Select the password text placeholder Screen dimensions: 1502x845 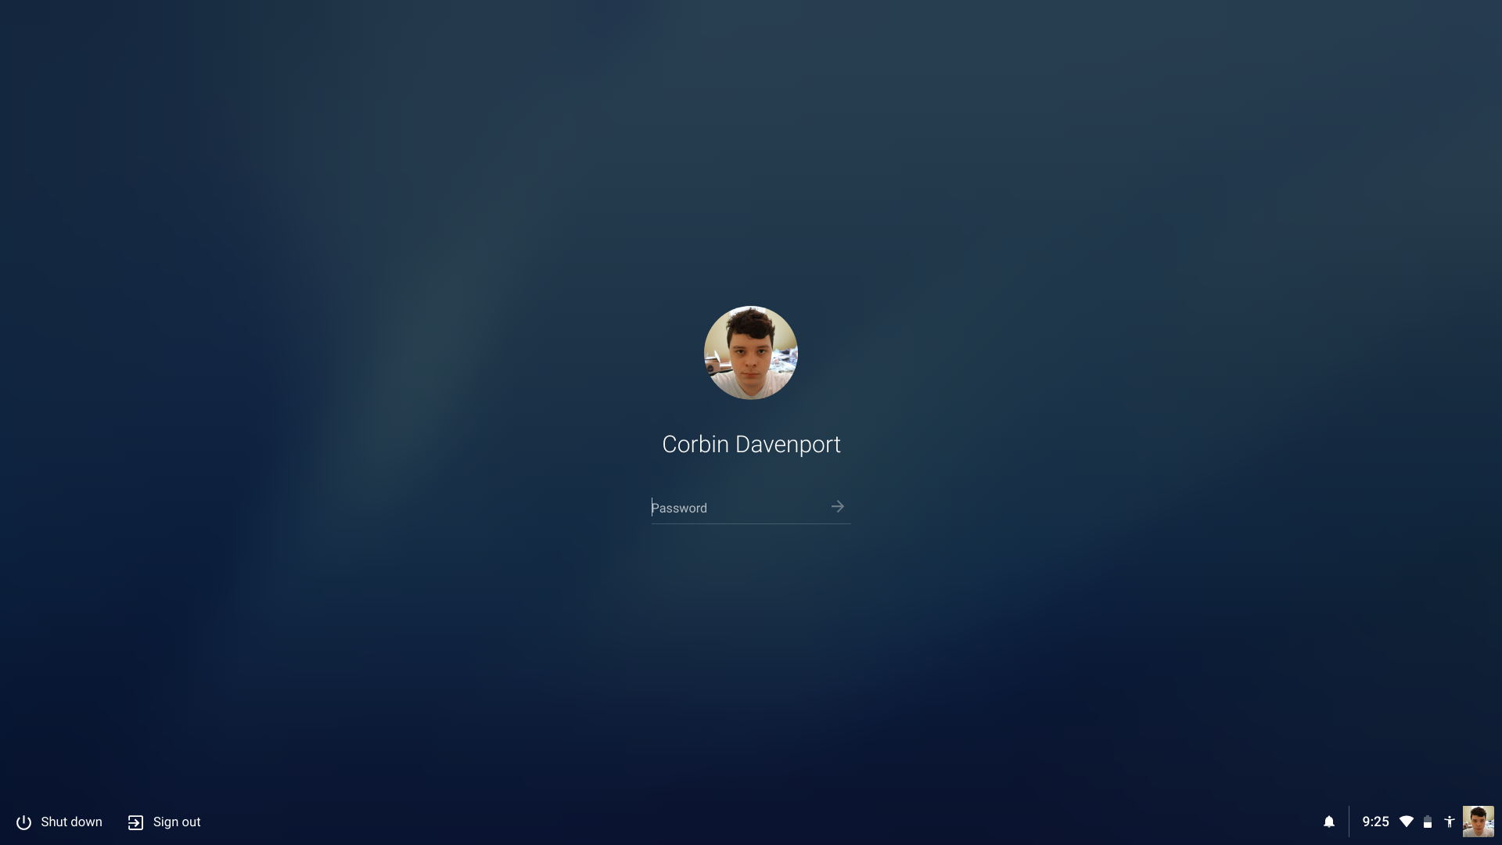[x=679, y=506]
